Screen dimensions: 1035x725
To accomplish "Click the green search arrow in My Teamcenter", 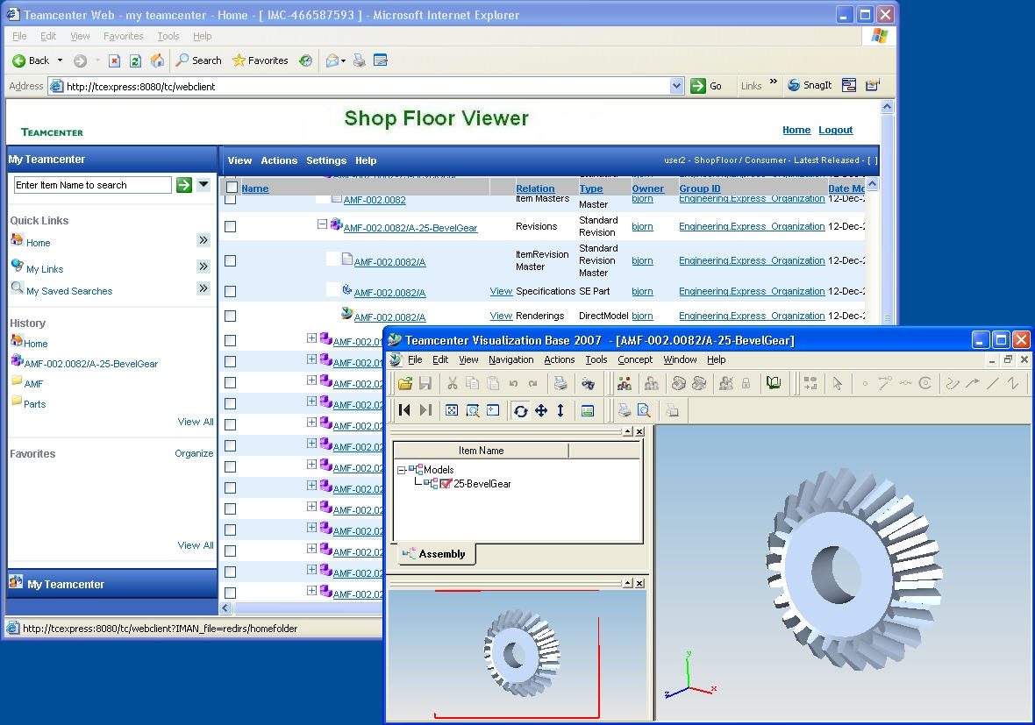I will 184,185.
